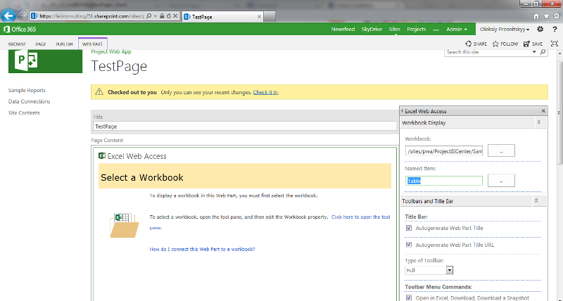Viewport: 563px width, 301px height.
Task: Open the help question mark icon
Action: [555, 30]
